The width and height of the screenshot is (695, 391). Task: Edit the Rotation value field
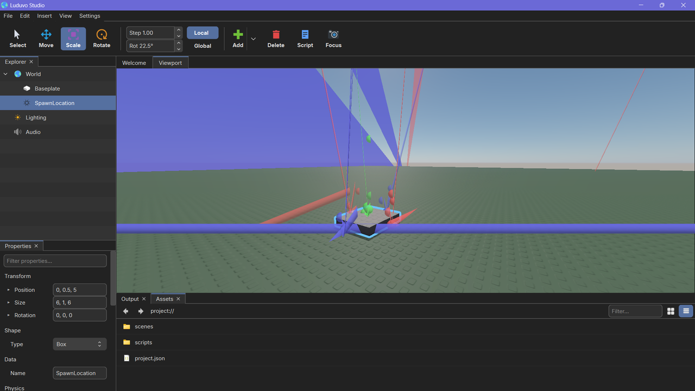(x=80, y=315)
